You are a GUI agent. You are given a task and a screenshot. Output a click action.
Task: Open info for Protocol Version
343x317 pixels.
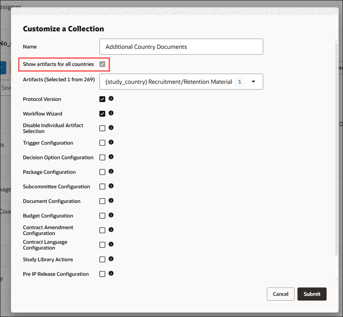point(110,99)
